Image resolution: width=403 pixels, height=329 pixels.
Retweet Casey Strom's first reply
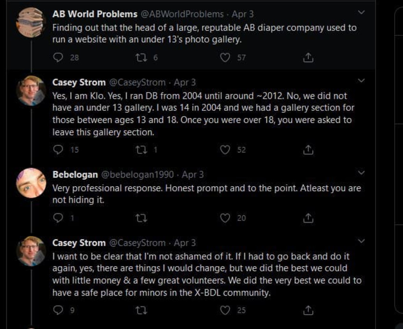pyautogui.click(x=140, y=150)
